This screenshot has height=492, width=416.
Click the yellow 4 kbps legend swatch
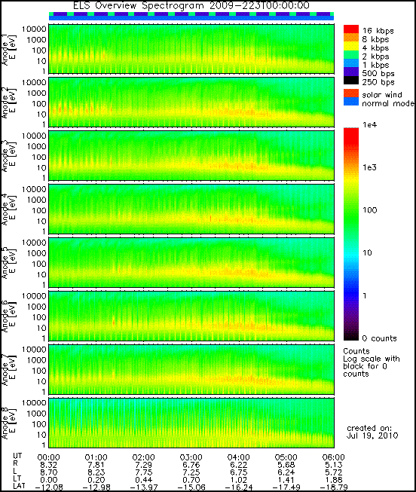point(351,47)
